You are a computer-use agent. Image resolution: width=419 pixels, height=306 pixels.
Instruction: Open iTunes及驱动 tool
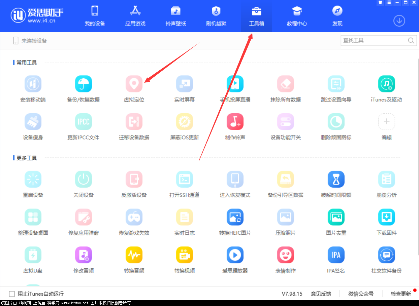pyautogui.click(x=387, y=84)
